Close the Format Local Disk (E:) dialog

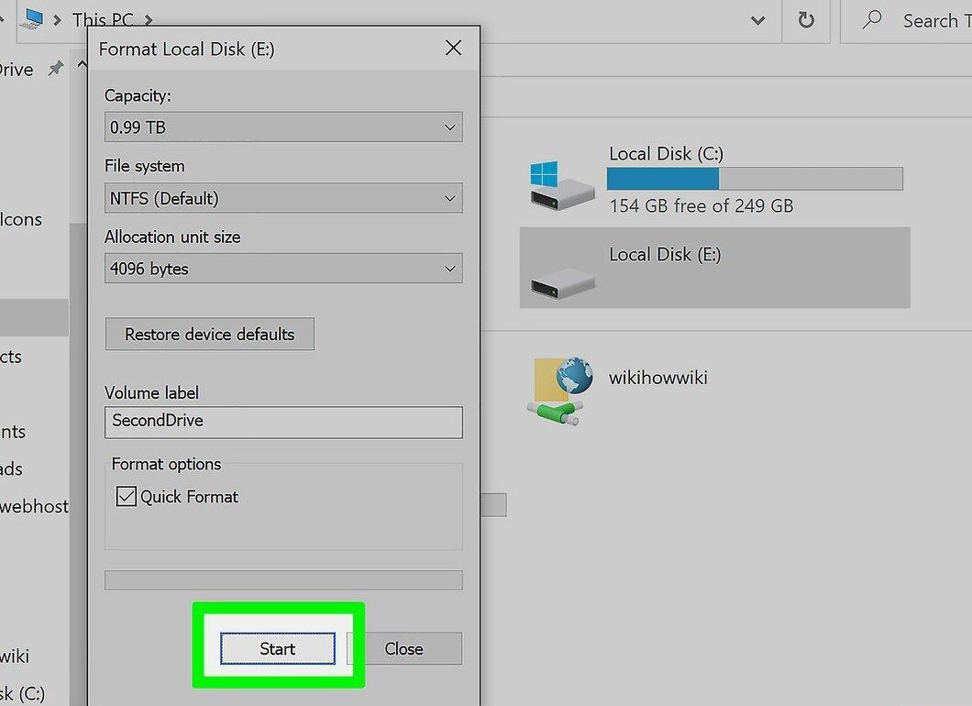click(x=453, y=48)
